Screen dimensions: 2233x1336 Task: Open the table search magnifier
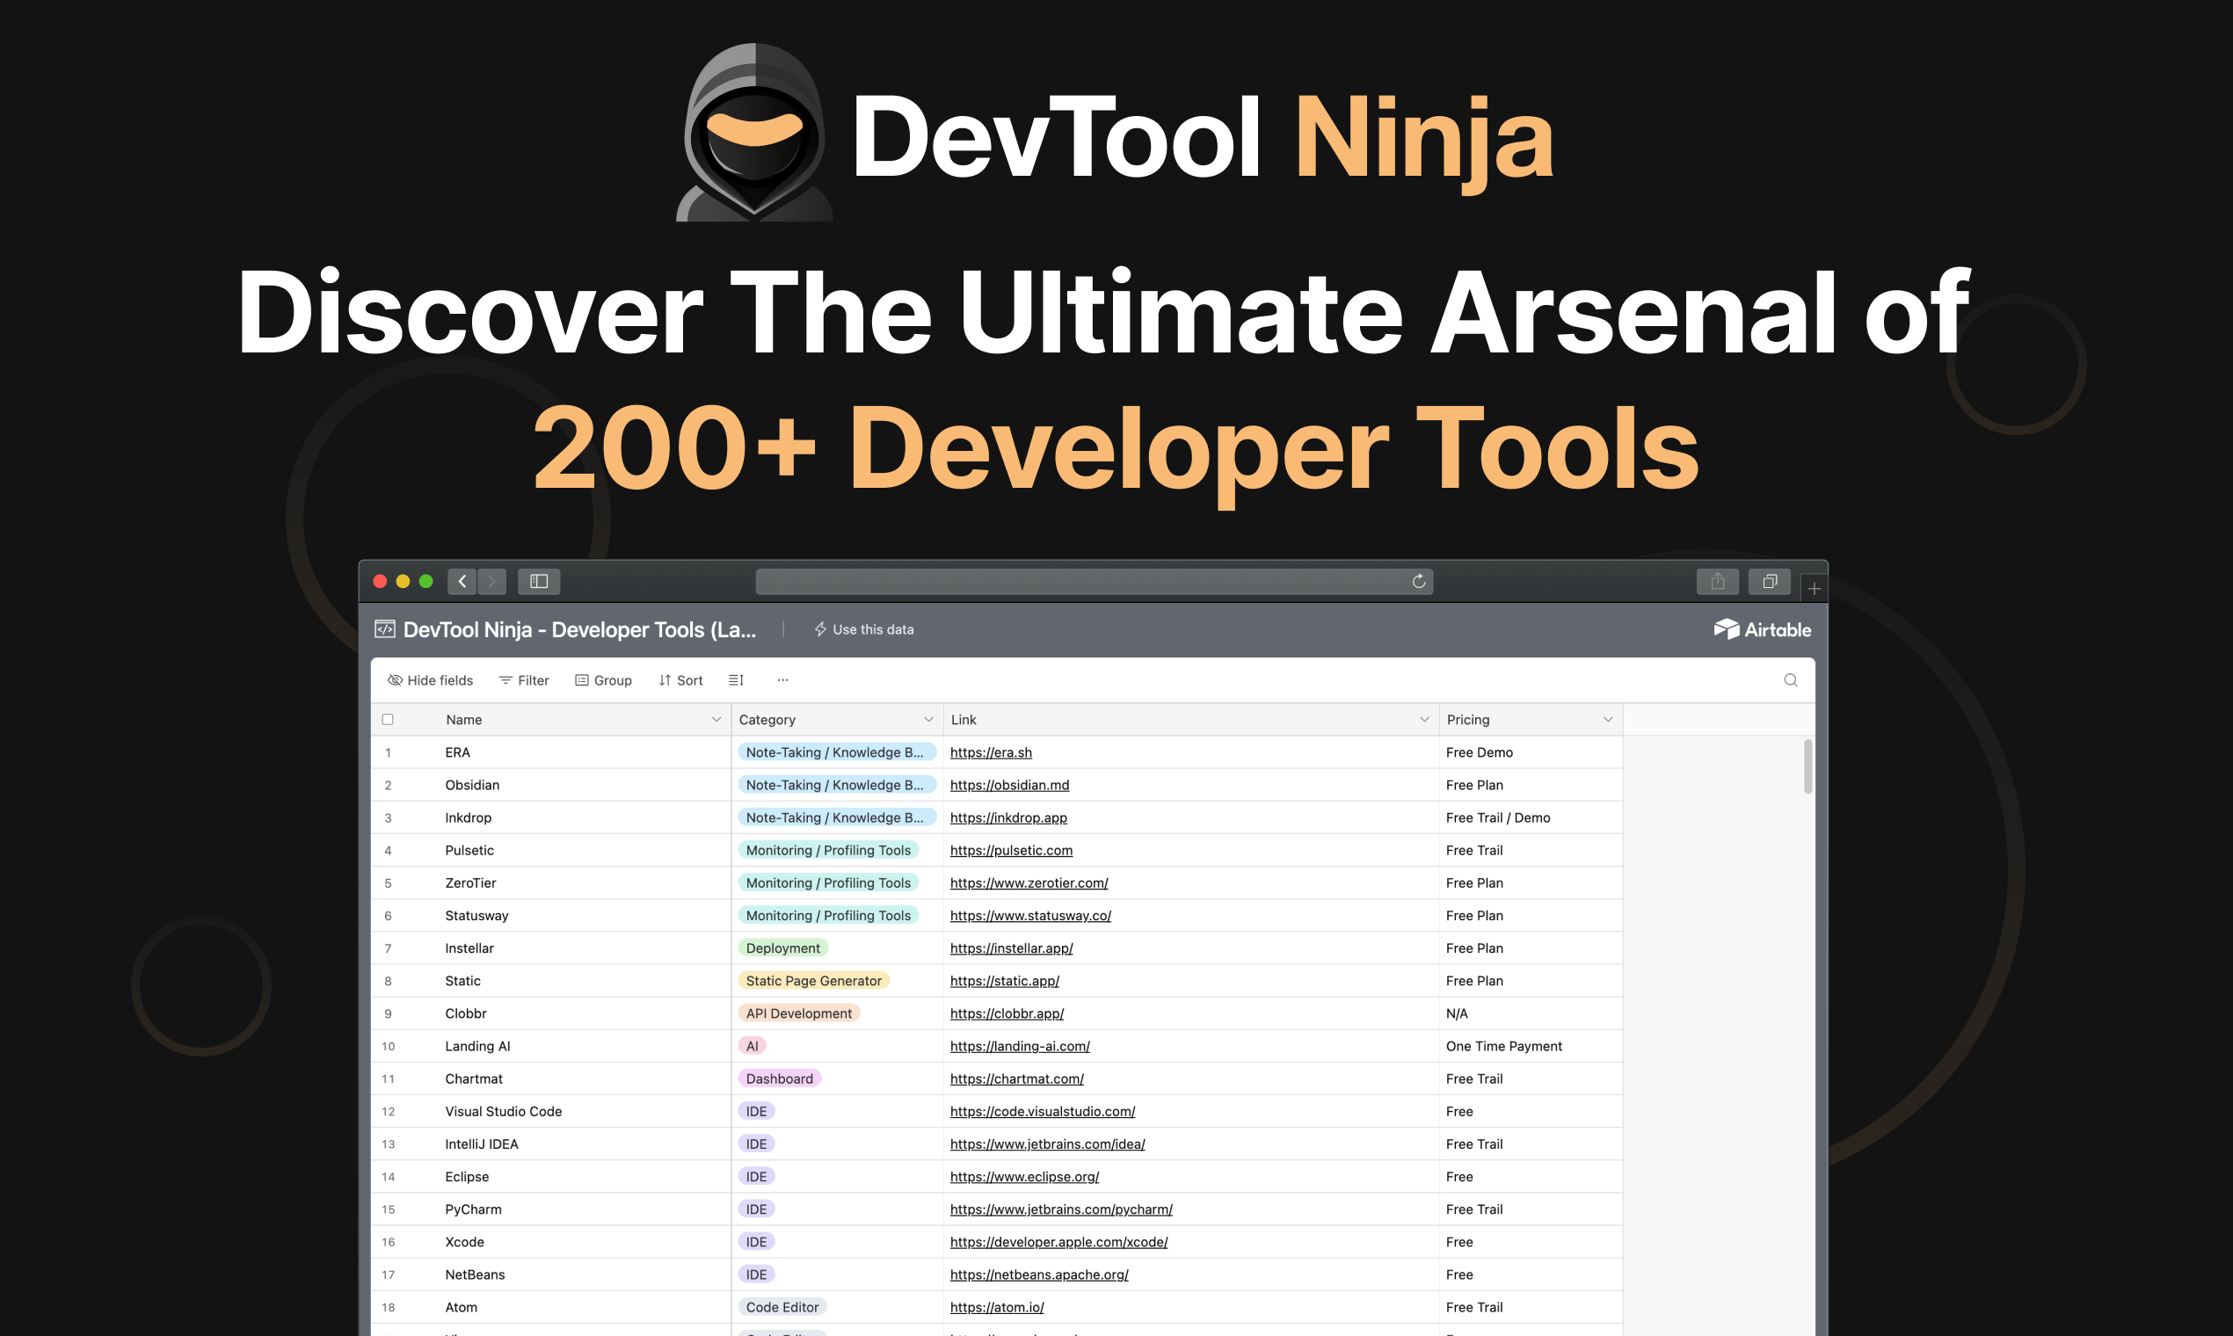pos(1790,679)
